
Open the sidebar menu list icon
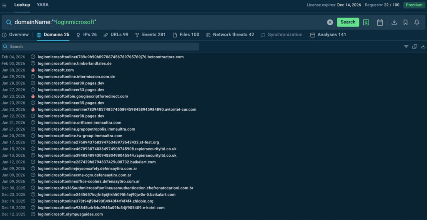[x=4, y=5]
